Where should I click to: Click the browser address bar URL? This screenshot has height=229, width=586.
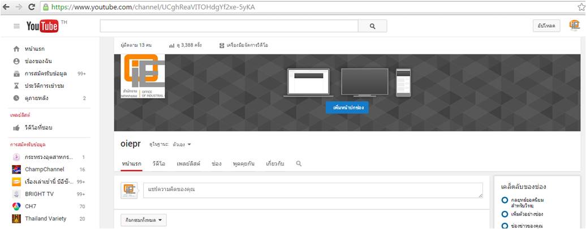click(x=153, y=7)
